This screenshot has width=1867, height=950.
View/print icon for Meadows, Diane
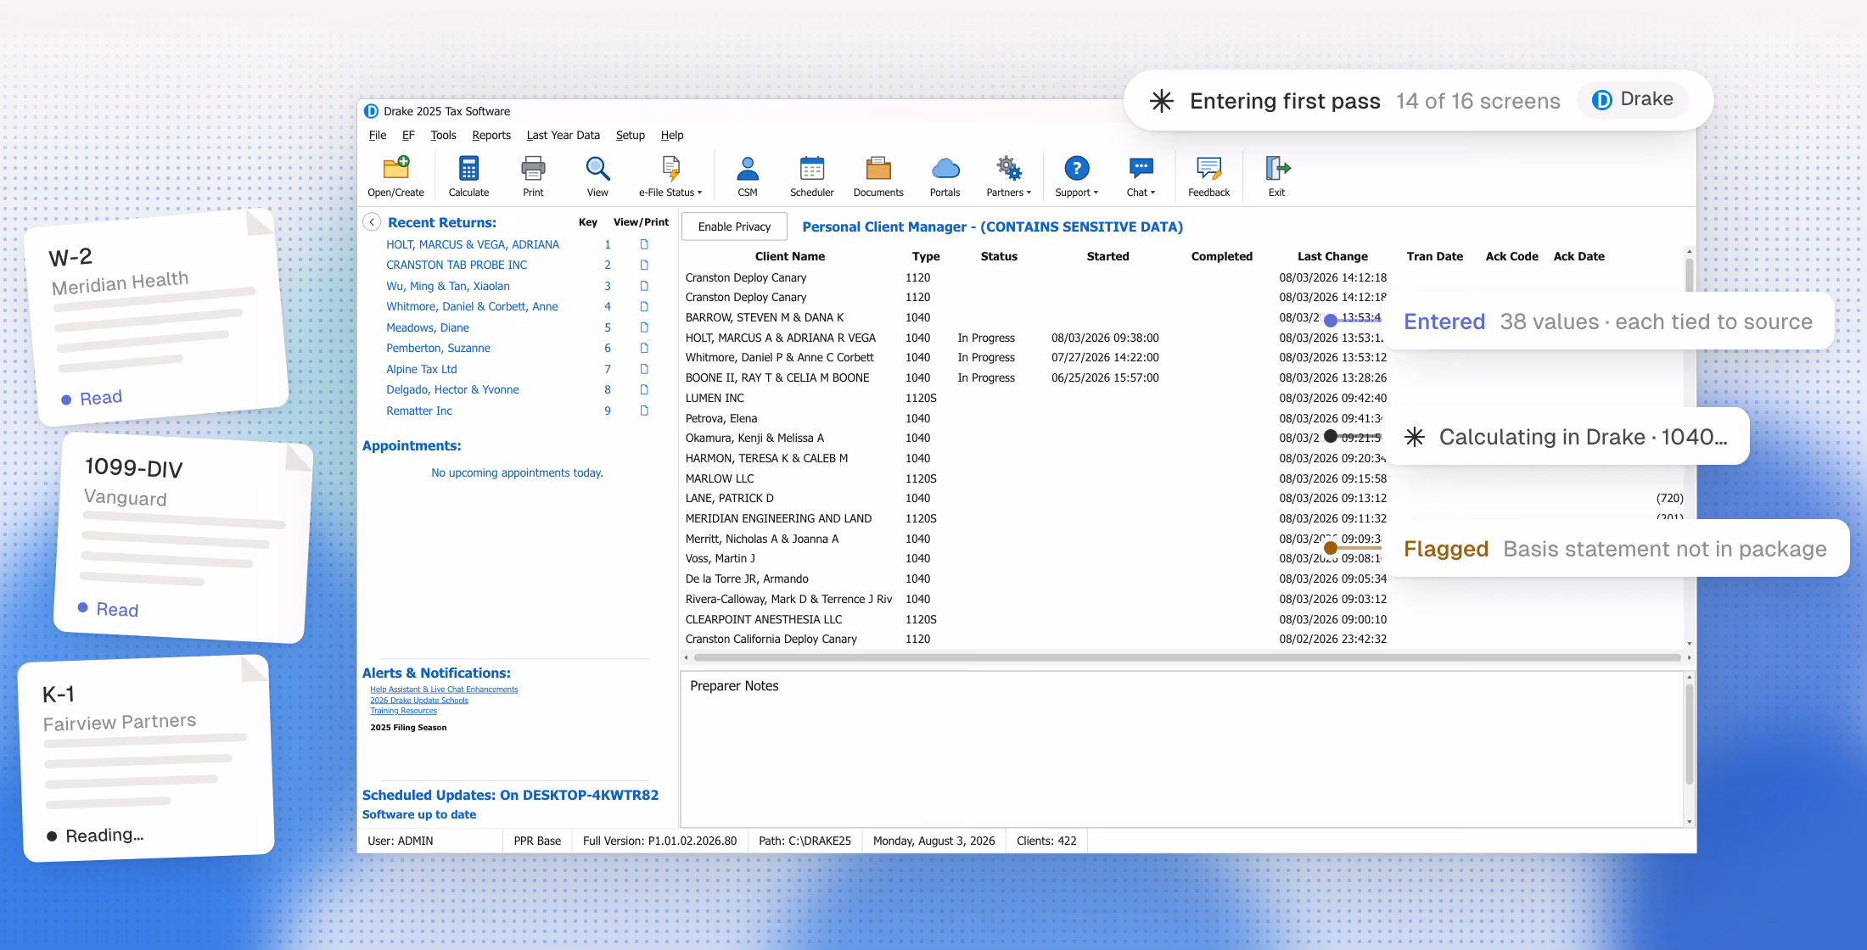(644, 327)
